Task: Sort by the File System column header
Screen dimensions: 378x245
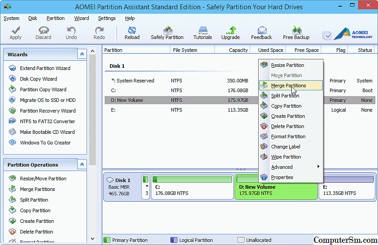Action: (192, 50)
